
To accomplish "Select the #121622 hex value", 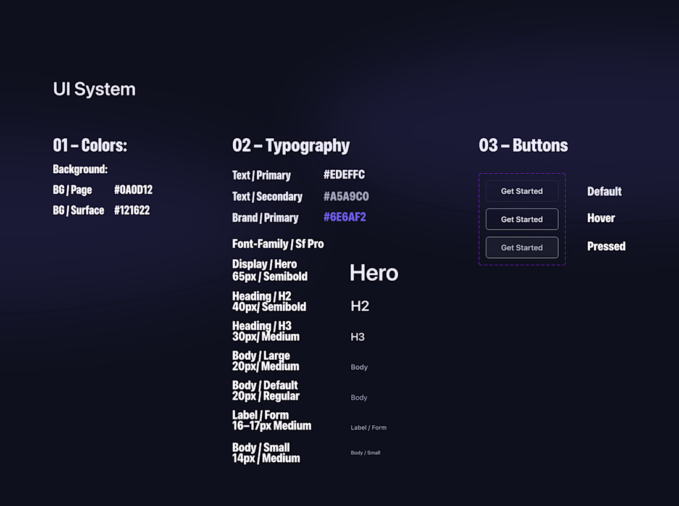I will coord(132,210).
